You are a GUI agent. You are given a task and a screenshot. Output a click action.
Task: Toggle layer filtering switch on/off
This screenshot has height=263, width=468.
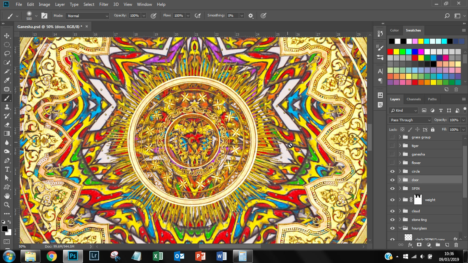465,110
